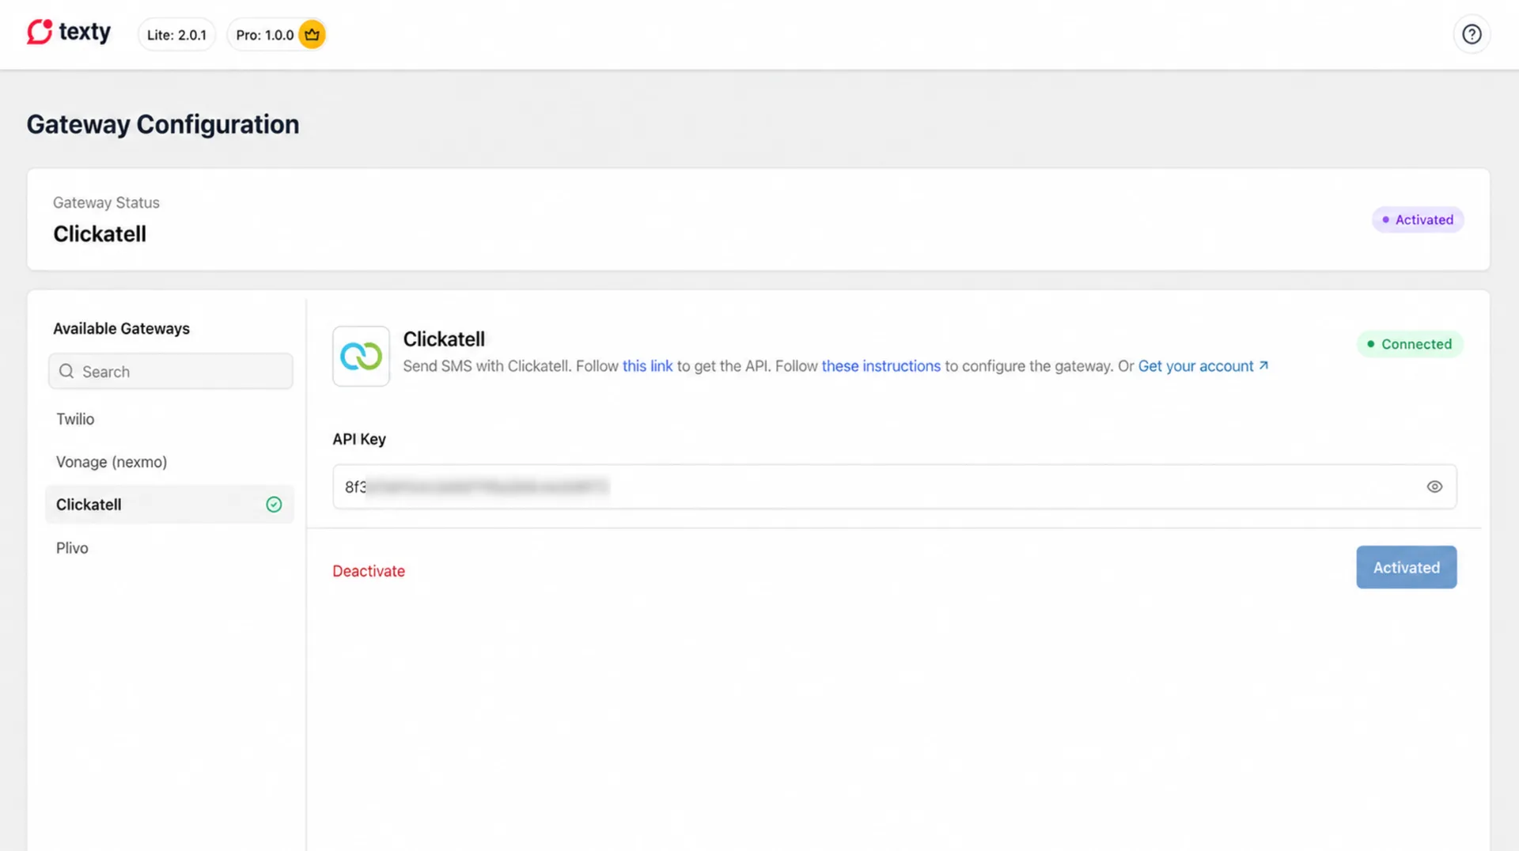1519x851 pixels.
Task: Click the Clickatell title in detail panel
Action: coord(444,339)
